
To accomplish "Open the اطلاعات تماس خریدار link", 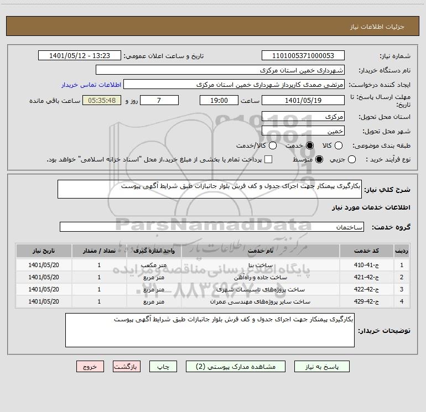I will (x=91, y=85).
